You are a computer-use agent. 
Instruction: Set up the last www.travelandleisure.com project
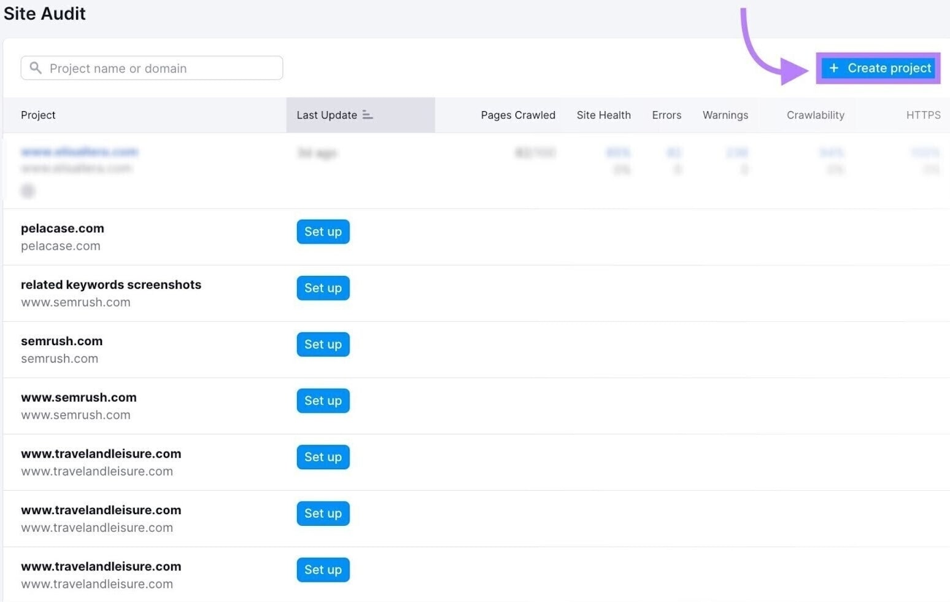click(x=323, y=569)
